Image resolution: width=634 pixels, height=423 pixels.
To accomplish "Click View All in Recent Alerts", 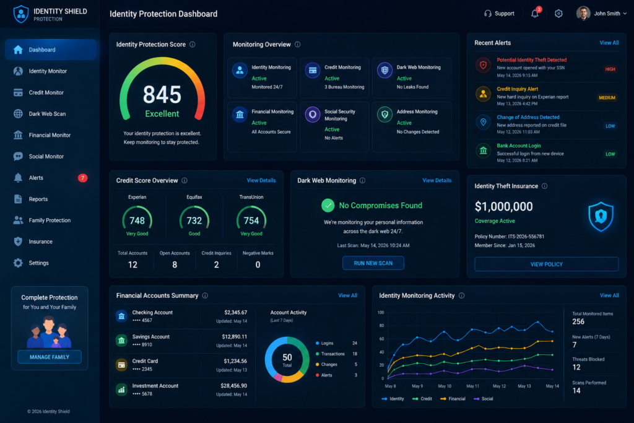I will tap(609, 43).
